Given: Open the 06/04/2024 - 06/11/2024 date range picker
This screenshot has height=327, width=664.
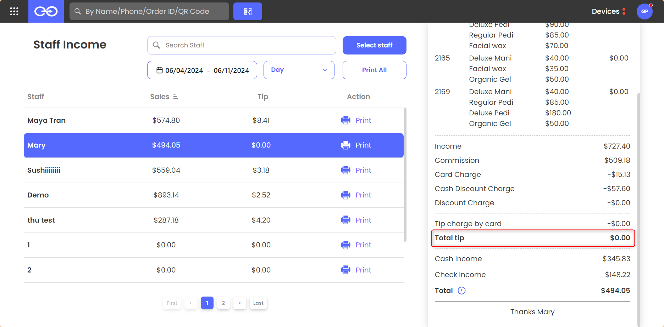Looking at the screenshot, I should tap(202, 70).
